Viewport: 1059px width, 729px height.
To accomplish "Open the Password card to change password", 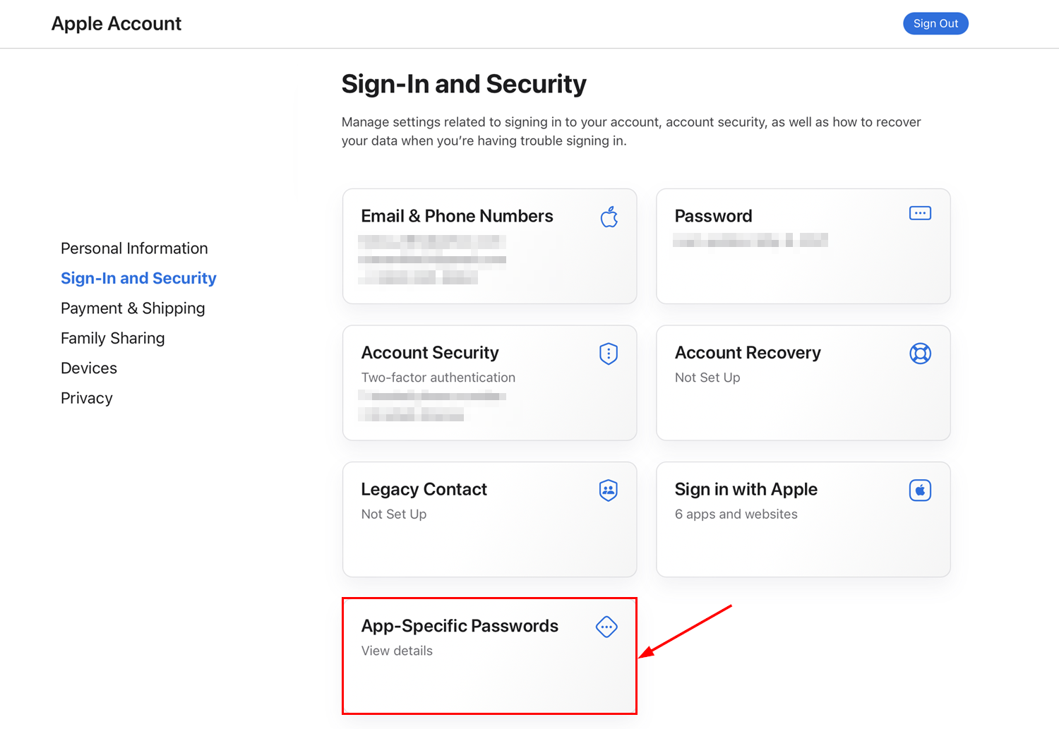I will 803,246.
